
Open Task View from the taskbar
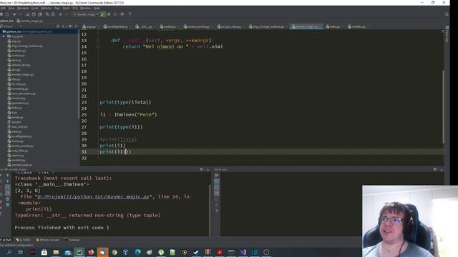click(x=21, y=252)
